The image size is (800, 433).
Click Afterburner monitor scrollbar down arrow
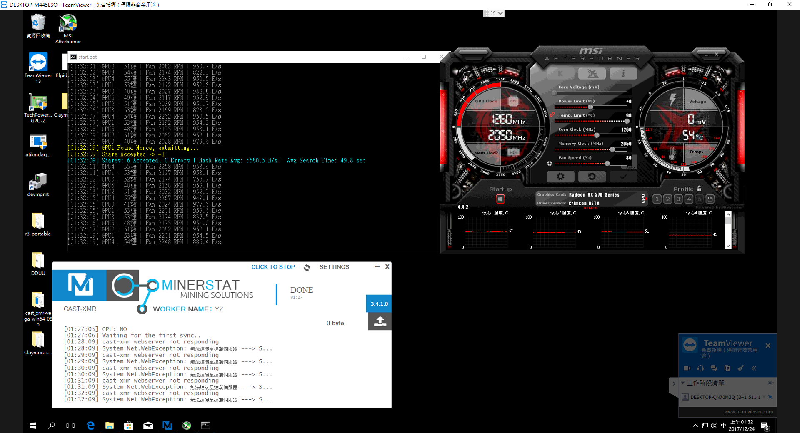coord(728,246)
